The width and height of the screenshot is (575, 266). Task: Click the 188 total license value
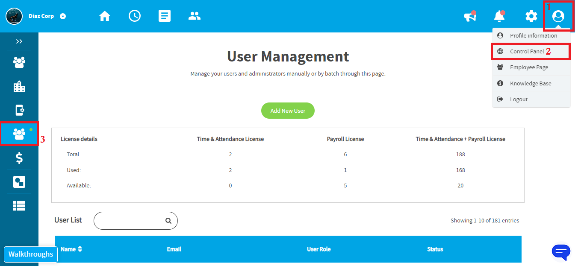tap(460, 155)
